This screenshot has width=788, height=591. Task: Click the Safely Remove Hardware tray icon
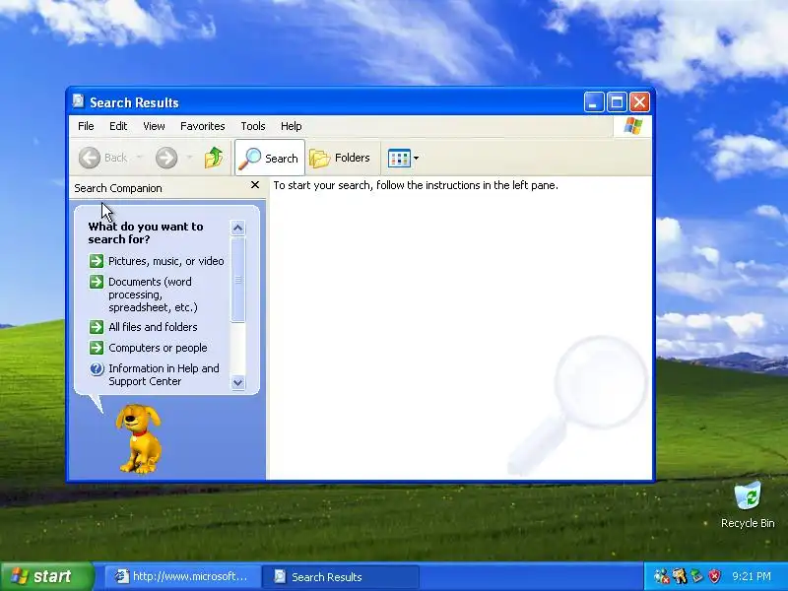(x=697, y=576)
